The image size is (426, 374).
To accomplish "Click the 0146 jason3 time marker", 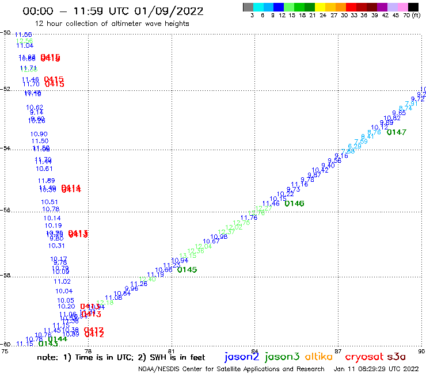I will [294, 204].
